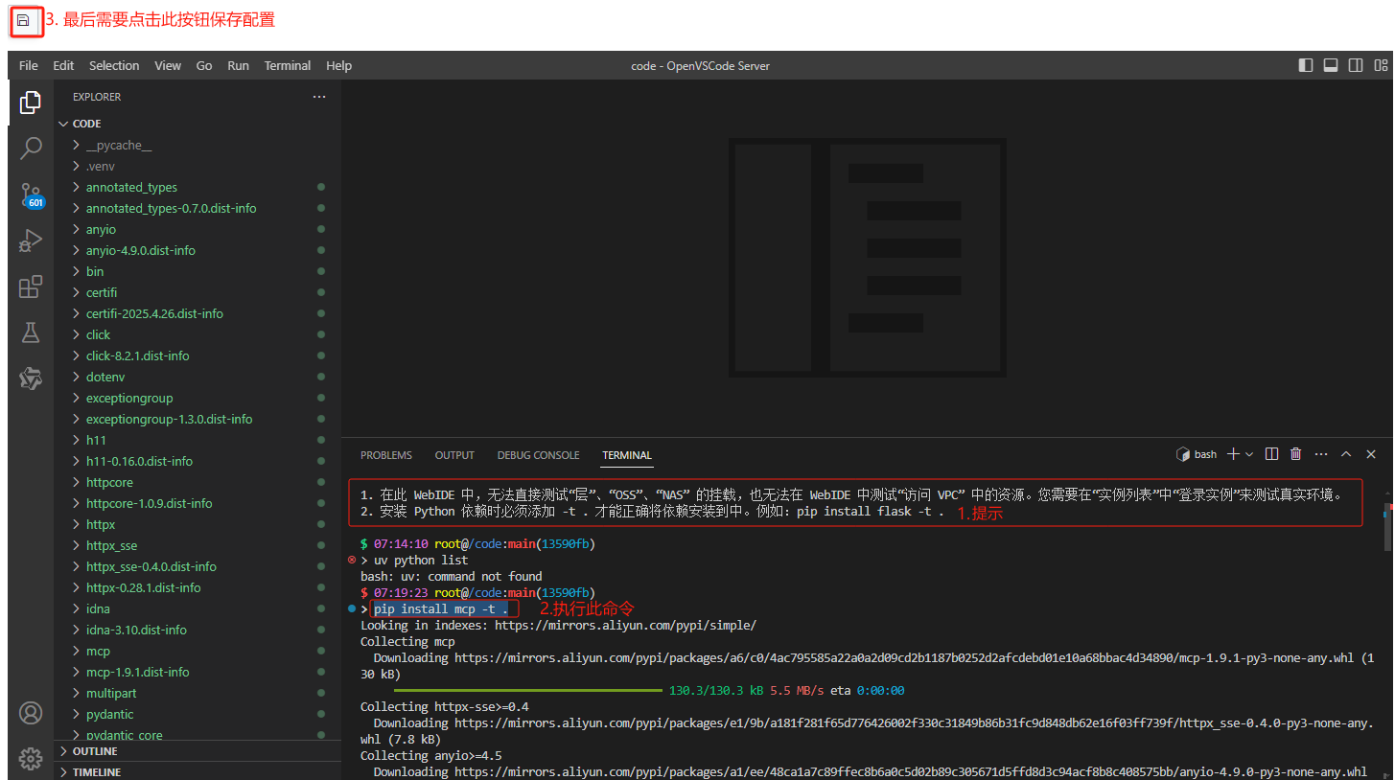Switch to the DEBUG CONSOLE tab

tap(538, 455)
